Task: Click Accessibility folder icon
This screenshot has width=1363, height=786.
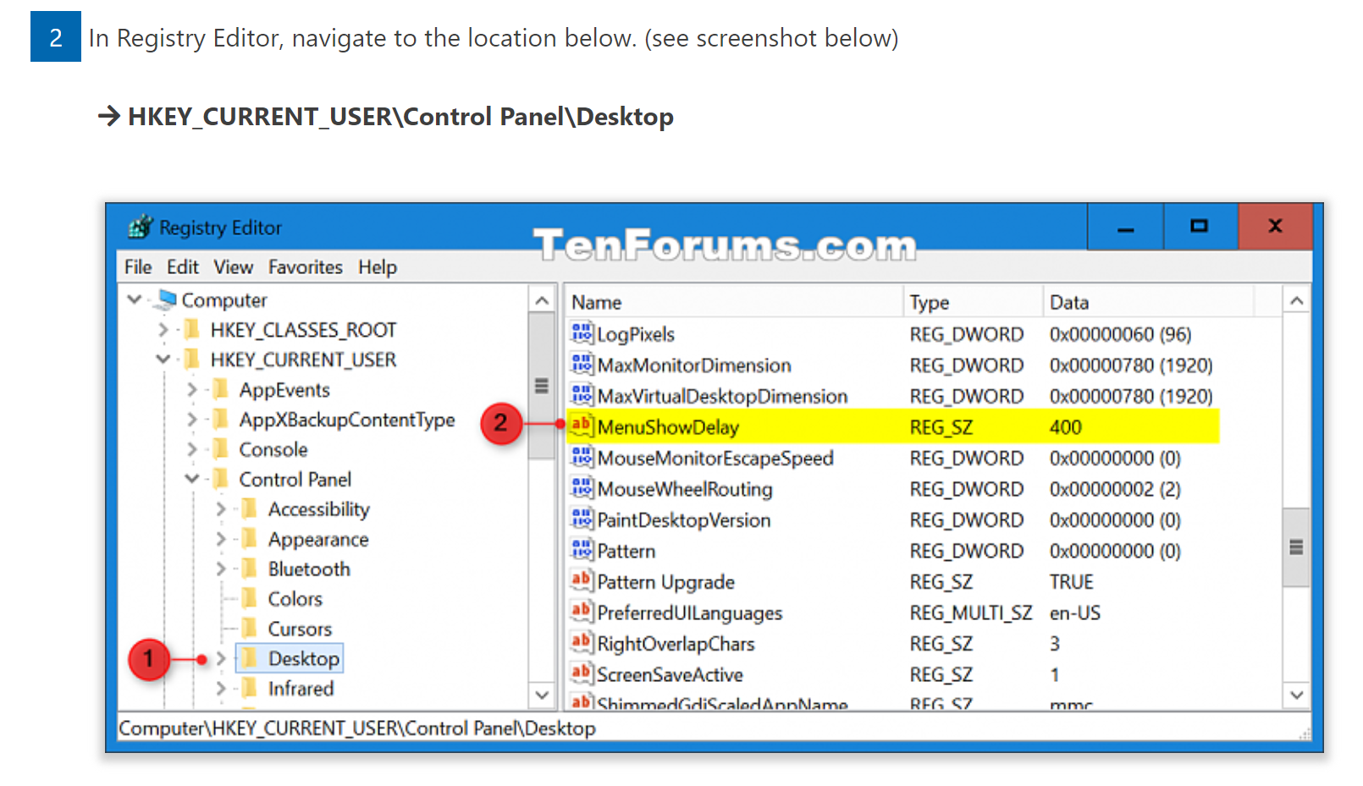Action: (x=250, y=508)
